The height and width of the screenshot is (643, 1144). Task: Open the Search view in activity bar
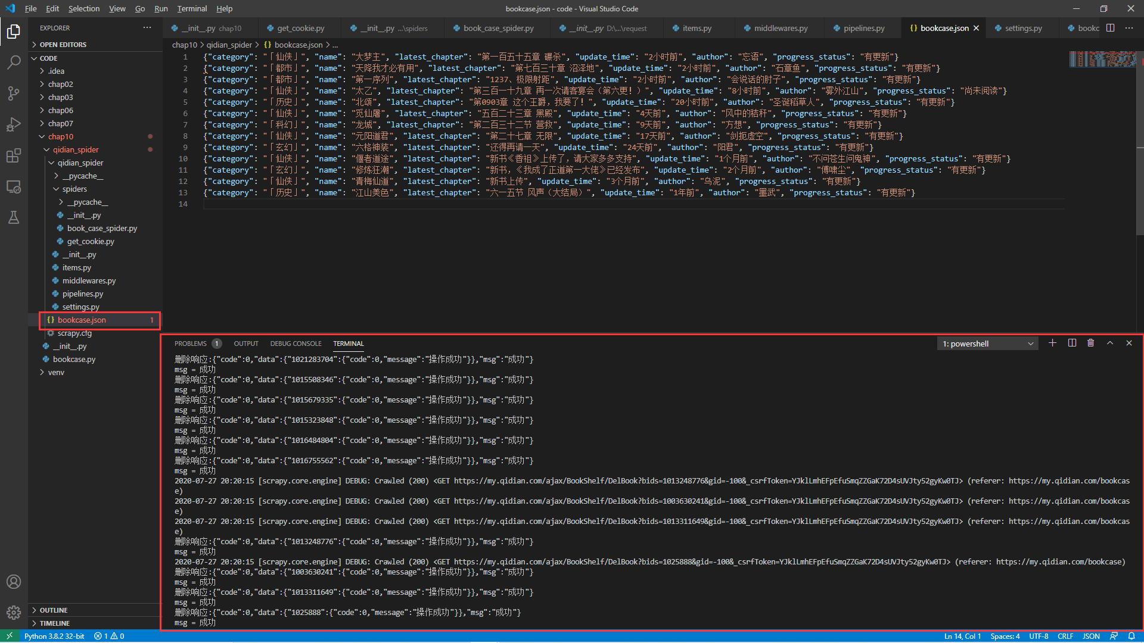click(13, 62)
